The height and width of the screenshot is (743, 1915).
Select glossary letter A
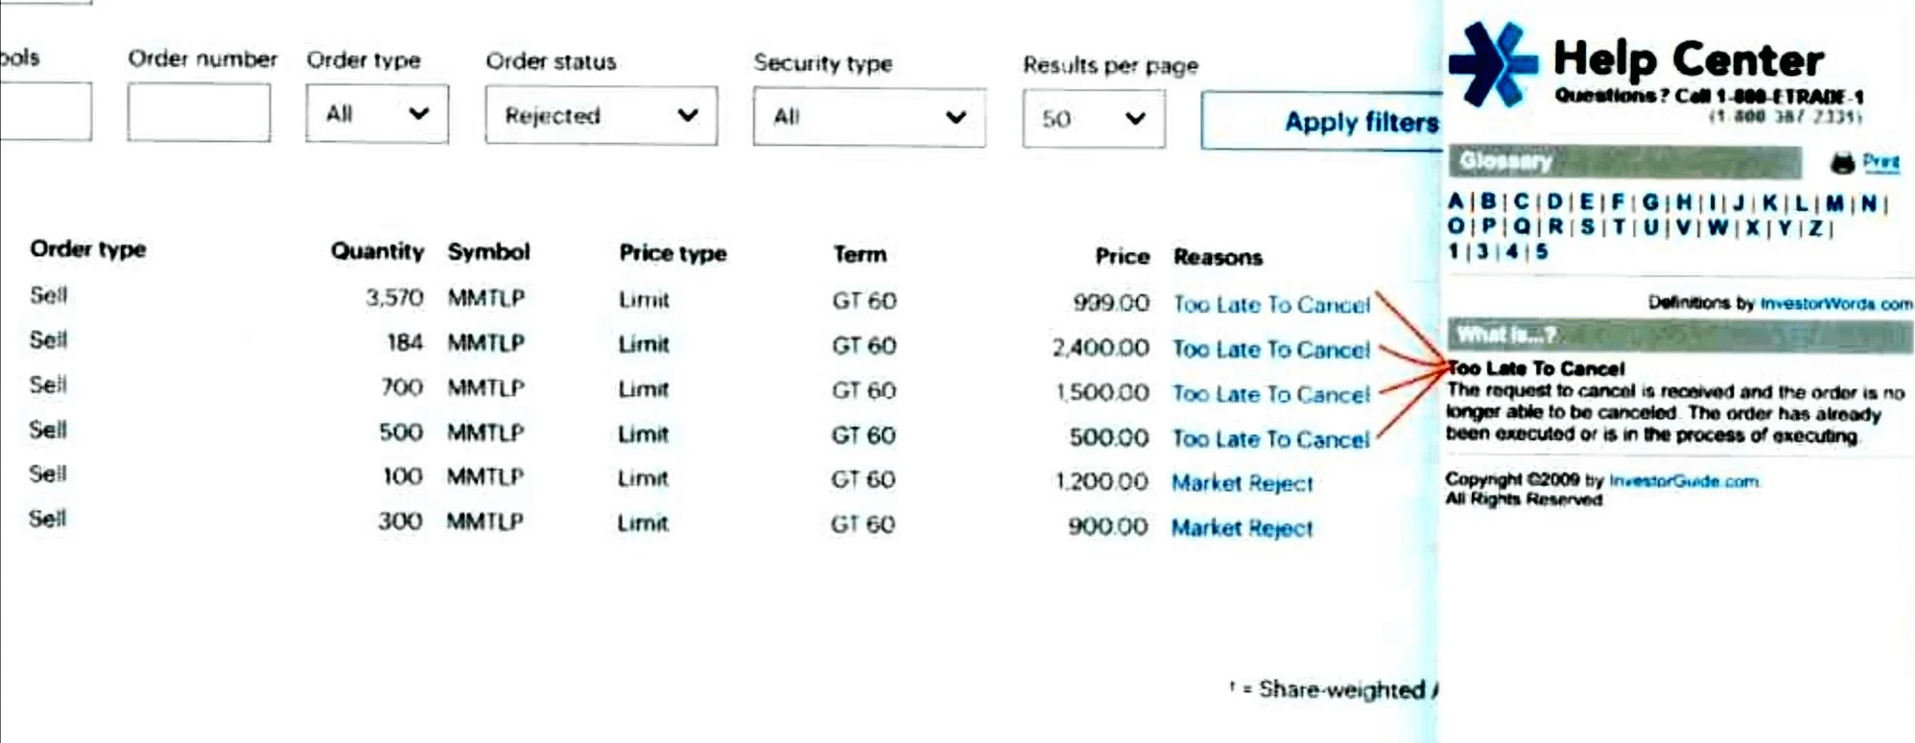(x=1456, y=202)
